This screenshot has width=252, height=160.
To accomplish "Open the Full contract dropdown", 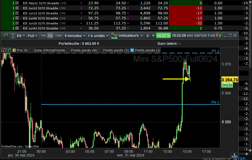I will point(32,36).
